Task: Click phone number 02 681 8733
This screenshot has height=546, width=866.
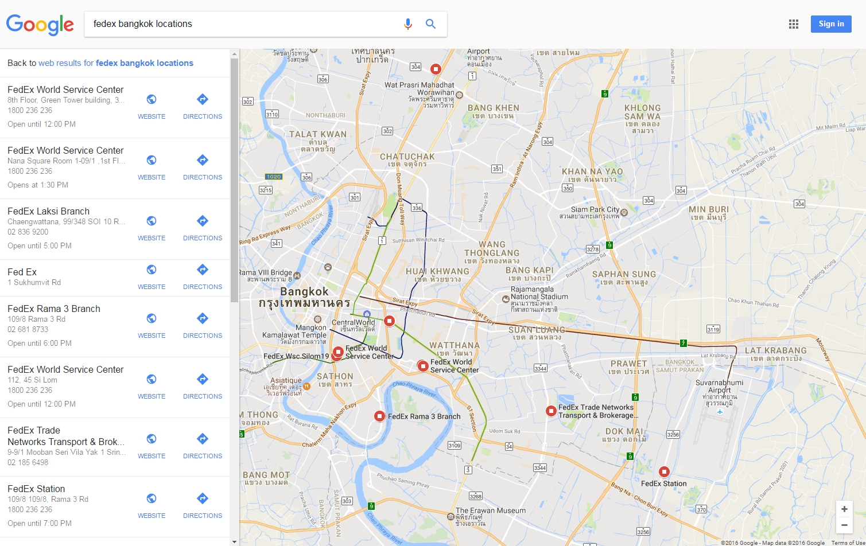Action: coord(28,329)
